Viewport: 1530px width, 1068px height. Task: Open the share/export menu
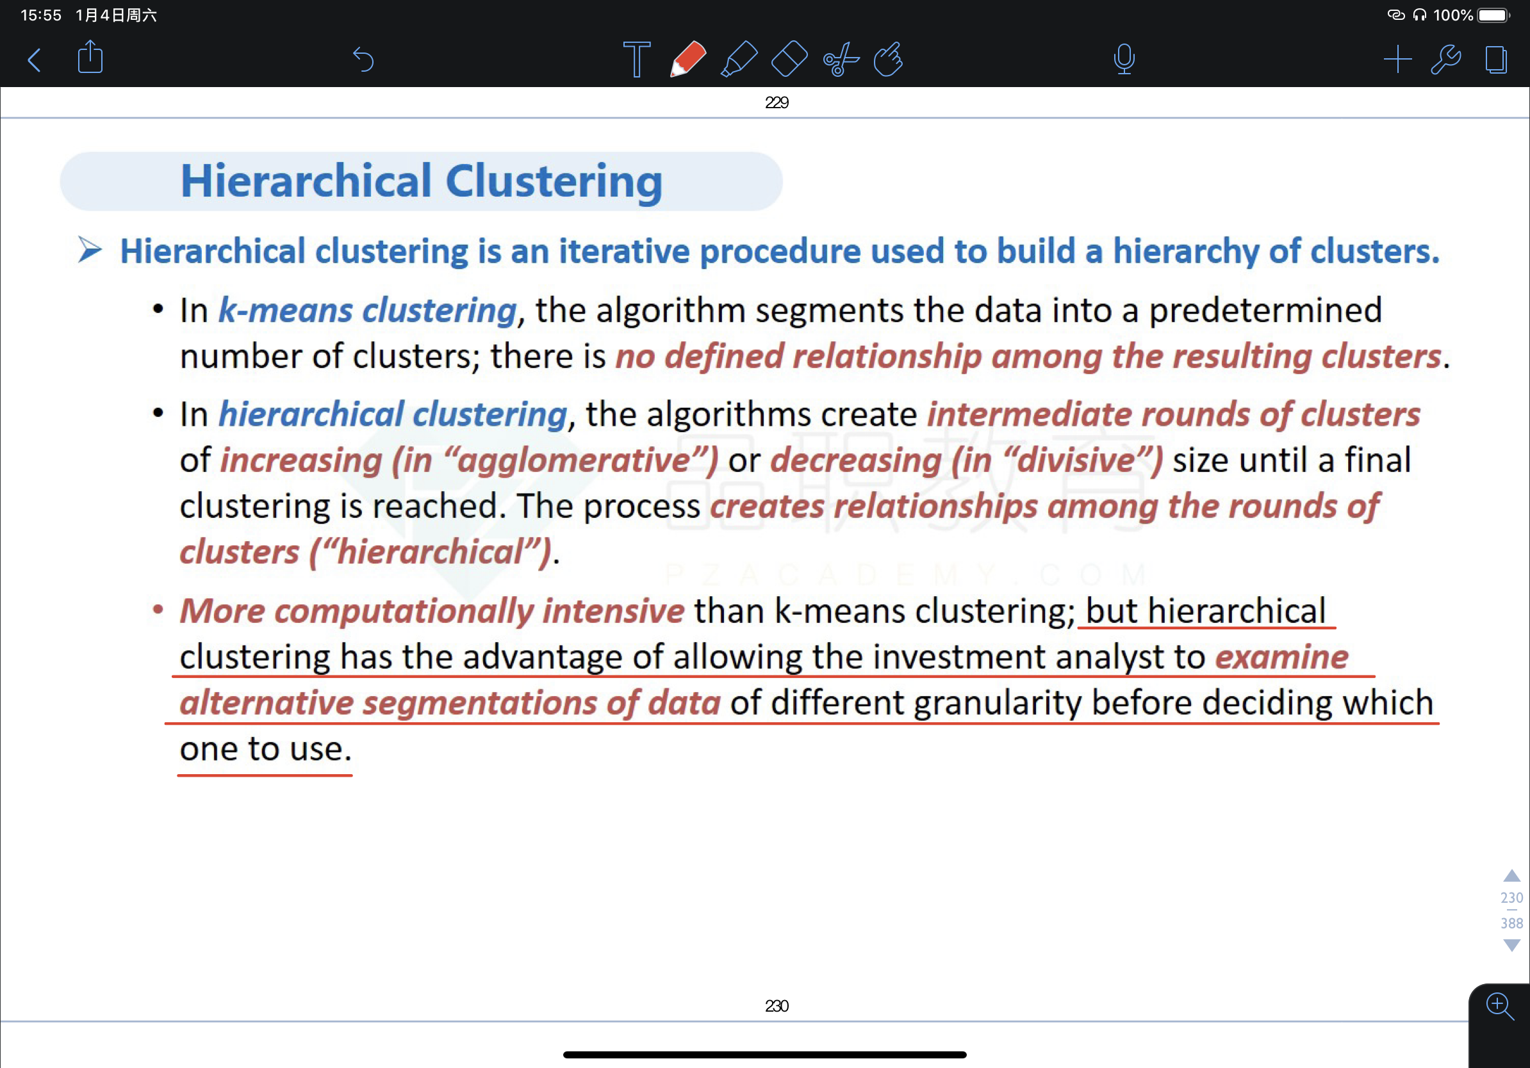click(x=90, y=57)
